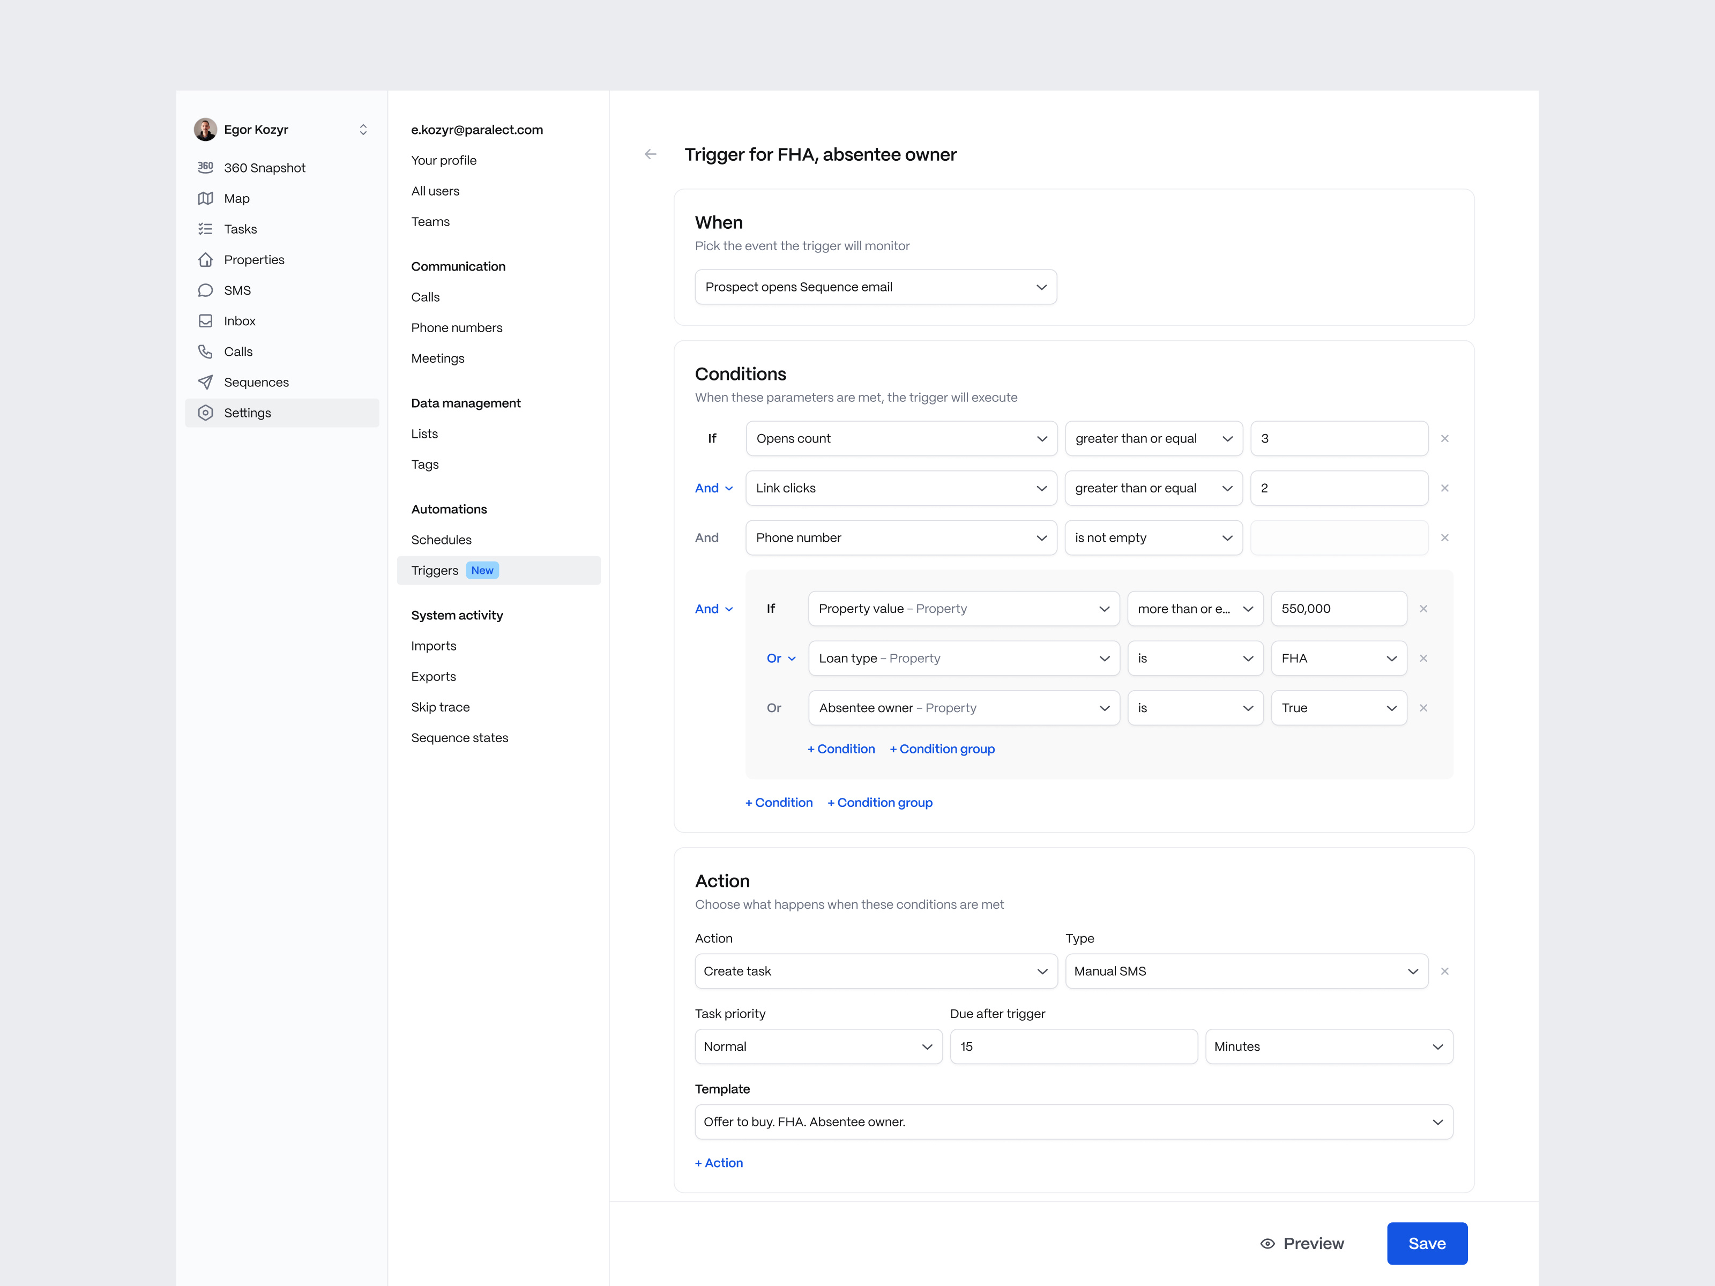The height and width of the screenshot is (1286, 1715).
Task: Check the Inbox from the sidebar
Action: [239, 320]
